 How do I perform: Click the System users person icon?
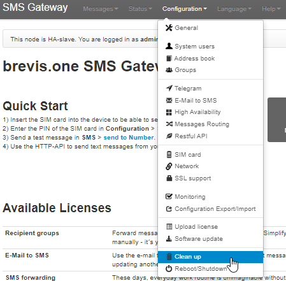pos(169,46)
